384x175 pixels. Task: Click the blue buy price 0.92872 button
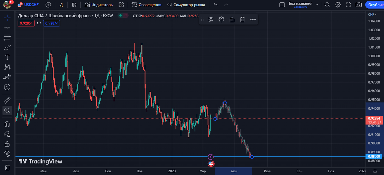click(51, 23)
